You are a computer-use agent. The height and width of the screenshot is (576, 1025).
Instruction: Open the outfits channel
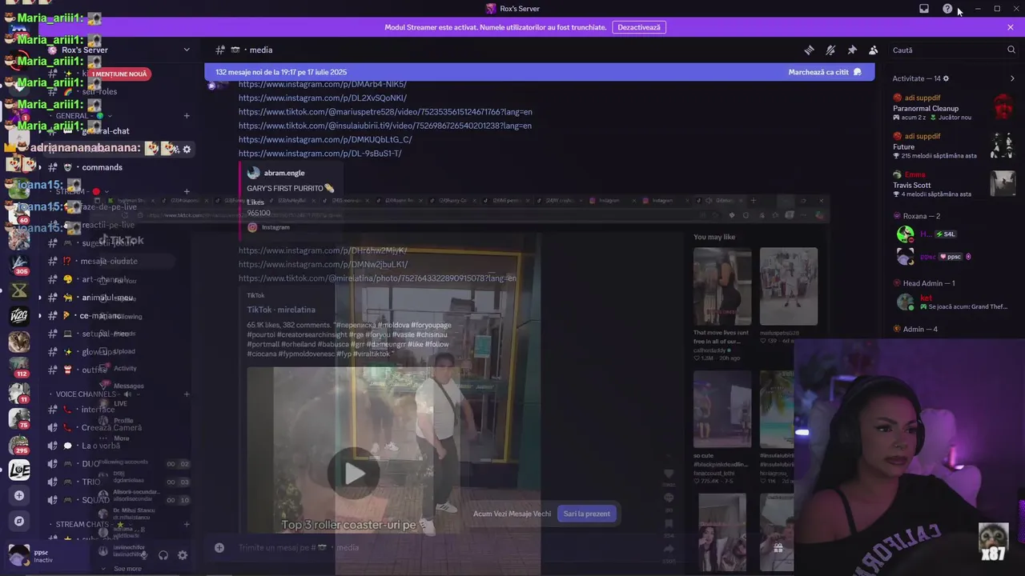[x=118, y=370]
